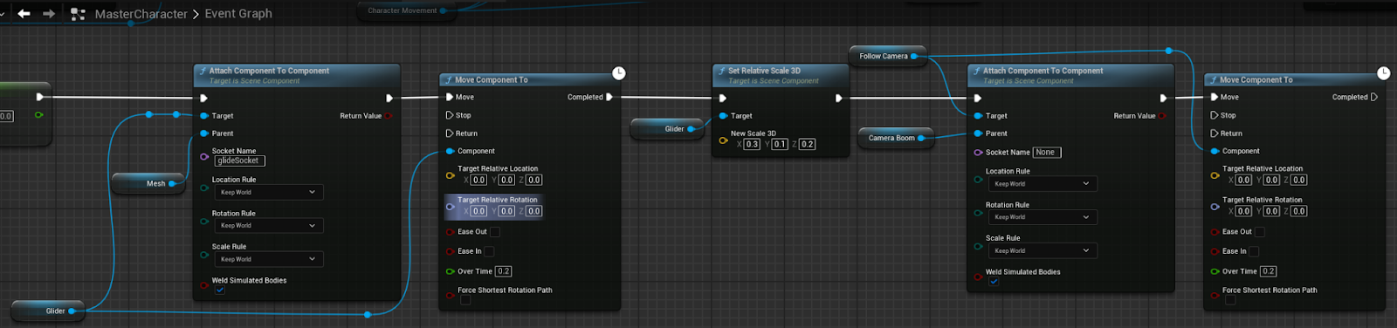Click New Scale 3D vector pin

[723, 140]
